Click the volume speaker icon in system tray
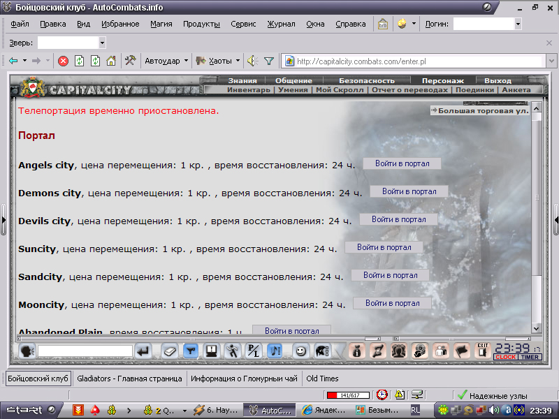Image resolution: width=559 pixels, height=419 pixels. (x=494, y=410)
